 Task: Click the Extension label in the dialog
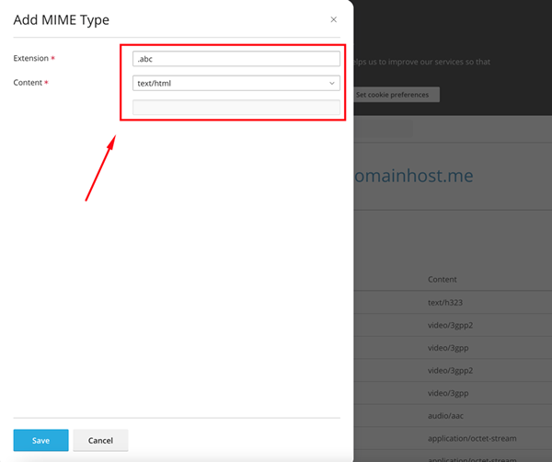[31, 58]
